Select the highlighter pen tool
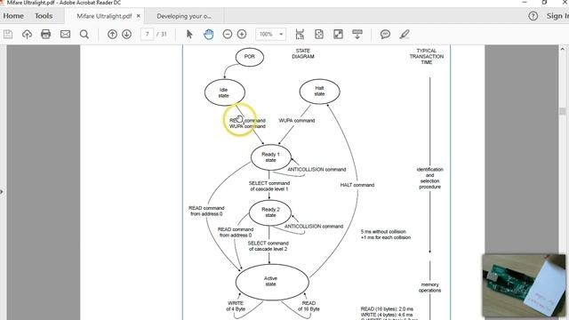The width and height of the screenshot is (569, 320). tap(405, 34)
